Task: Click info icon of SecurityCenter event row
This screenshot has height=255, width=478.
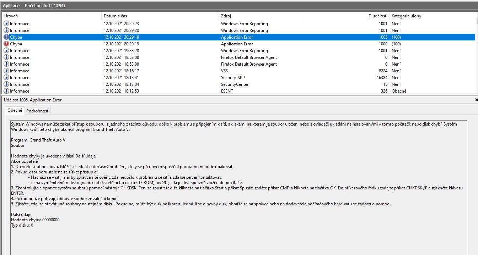Action: click(6, 84)
